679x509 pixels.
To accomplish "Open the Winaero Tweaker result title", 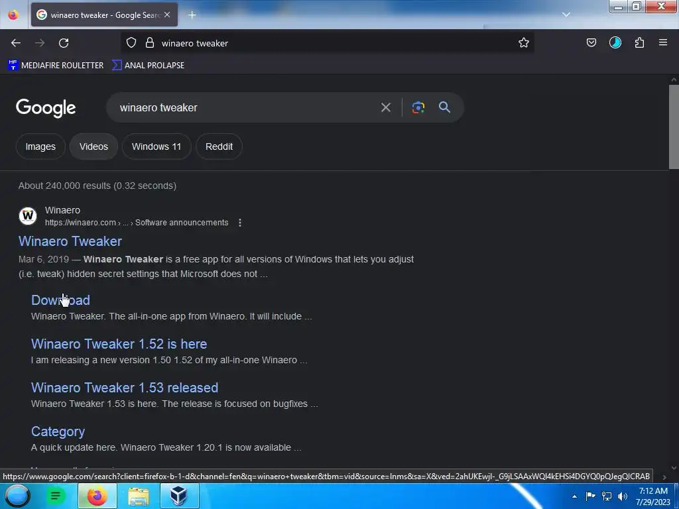I will click(70, 241).
